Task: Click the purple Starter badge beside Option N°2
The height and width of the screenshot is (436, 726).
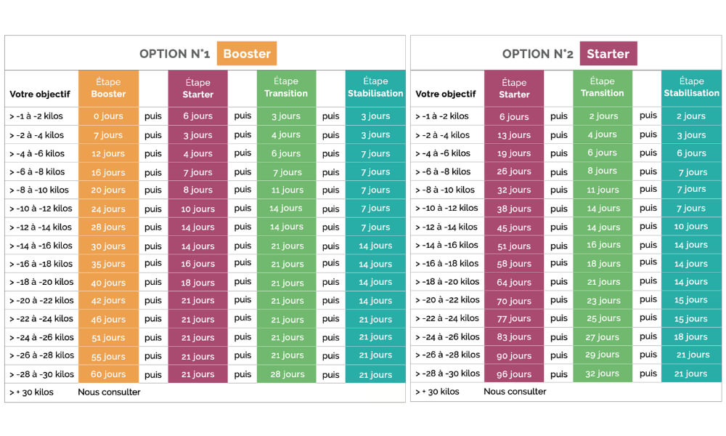Action: [608, 54]
